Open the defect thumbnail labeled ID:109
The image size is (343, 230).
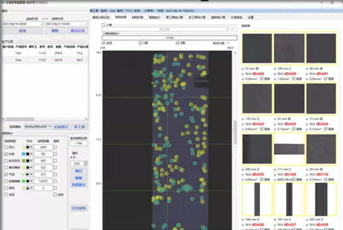(x=289, y=149)
